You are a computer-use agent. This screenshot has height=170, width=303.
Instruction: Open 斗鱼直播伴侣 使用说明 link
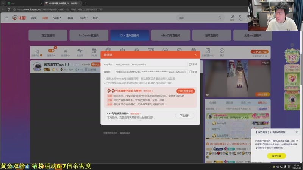(148, 91)
